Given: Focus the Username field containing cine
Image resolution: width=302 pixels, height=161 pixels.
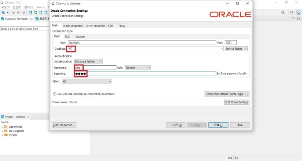Looking at the screenshot, I should 95,68.
